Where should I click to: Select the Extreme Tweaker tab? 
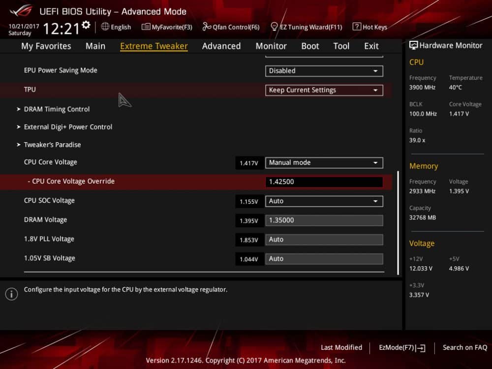[154, 46]
